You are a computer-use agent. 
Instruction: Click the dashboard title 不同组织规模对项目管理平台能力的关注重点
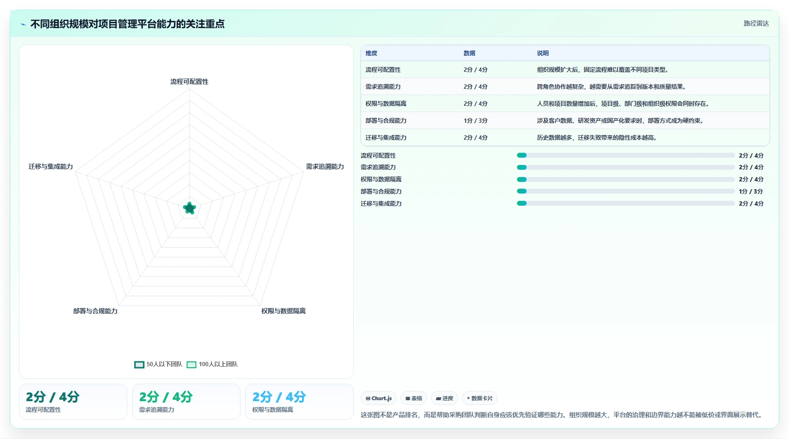(x=127, y=24)
